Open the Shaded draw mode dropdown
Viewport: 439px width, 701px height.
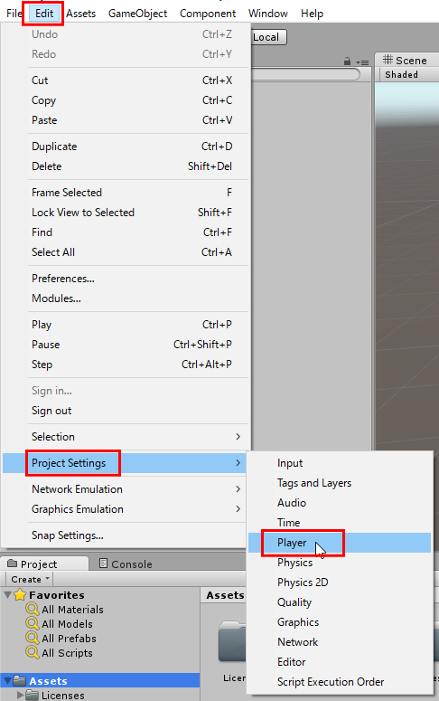click(401, 75)
